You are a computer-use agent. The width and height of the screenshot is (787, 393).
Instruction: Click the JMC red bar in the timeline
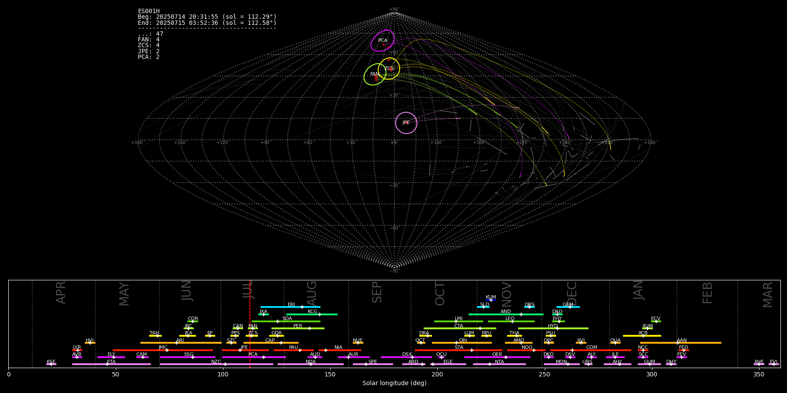click(163, 350)
